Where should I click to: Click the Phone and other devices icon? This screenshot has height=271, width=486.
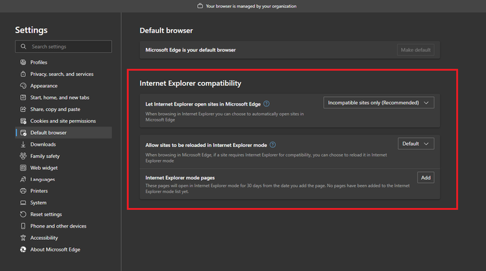click(23, 226)
